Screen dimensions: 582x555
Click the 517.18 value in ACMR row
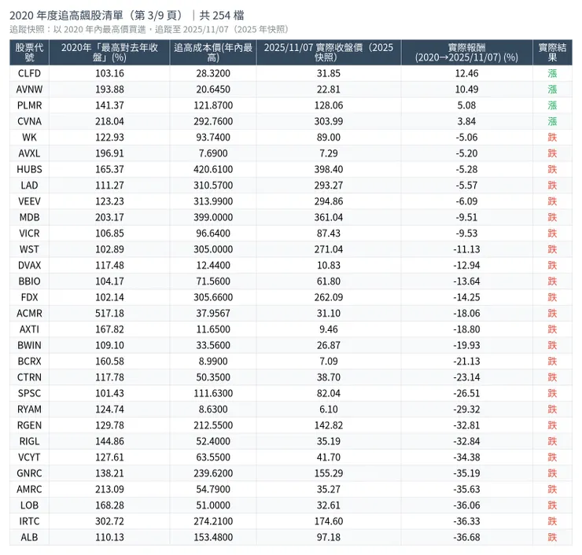[109, 313]
